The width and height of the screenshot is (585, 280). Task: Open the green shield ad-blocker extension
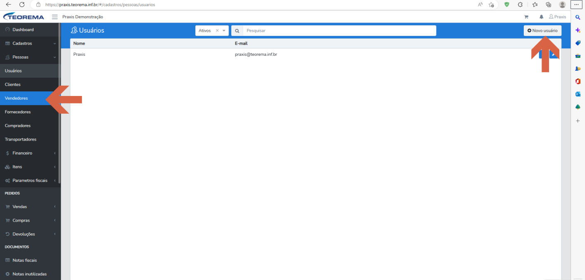(x=507, y=5)
